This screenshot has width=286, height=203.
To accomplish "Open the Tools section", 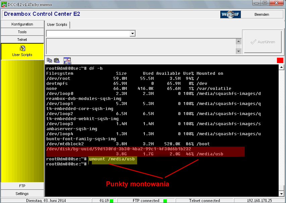I will click(22, 32).
